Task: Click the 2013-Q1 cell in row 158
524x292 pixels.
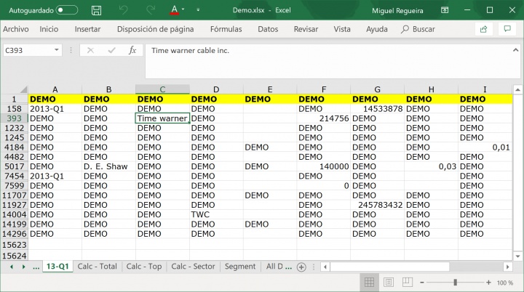Action: click(x=55, y=109)
